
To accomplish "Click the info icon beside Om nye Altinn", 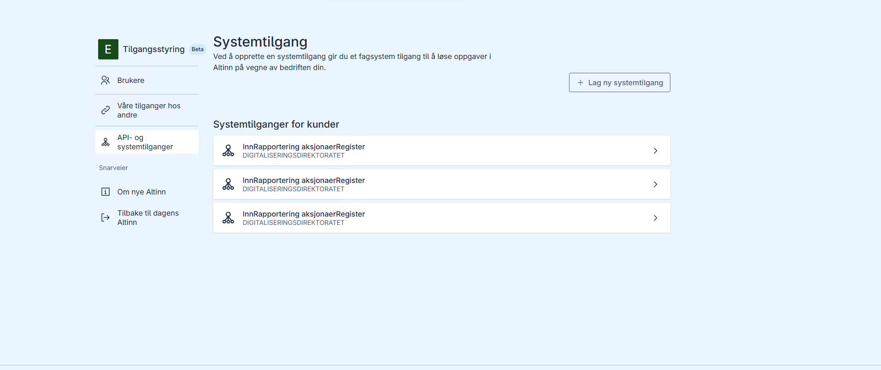I will (x=106, y=192).
